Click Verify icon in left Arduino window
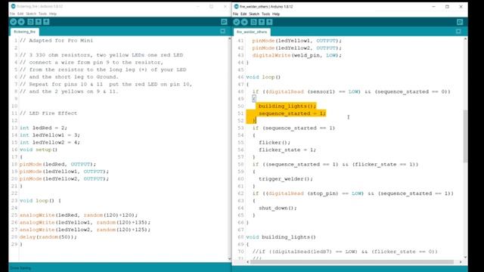Viewport: 484px width, 272px height. coord(14,22)
